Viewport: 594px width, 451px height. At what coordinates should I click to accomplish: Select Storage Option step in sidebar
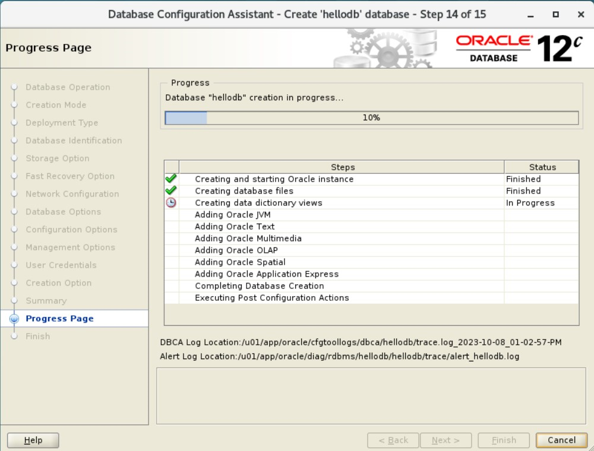58,158
